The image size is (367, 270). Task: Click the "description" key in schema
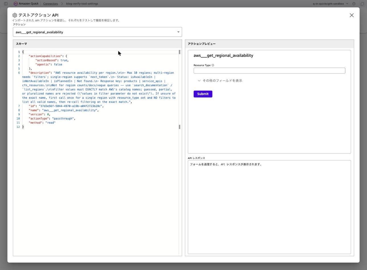tap(40, 73)
